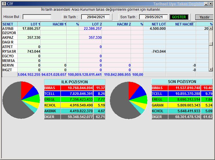This screenshot has width=215, height=160.
Task: Click TCELL in SON POZISYON list
Action: (x=160, y=94)
